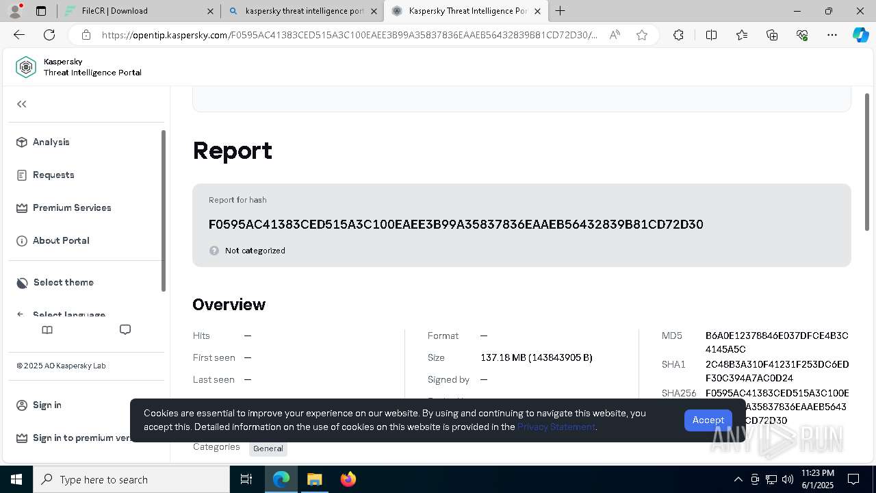Add page to favorites star

(642, 35)
